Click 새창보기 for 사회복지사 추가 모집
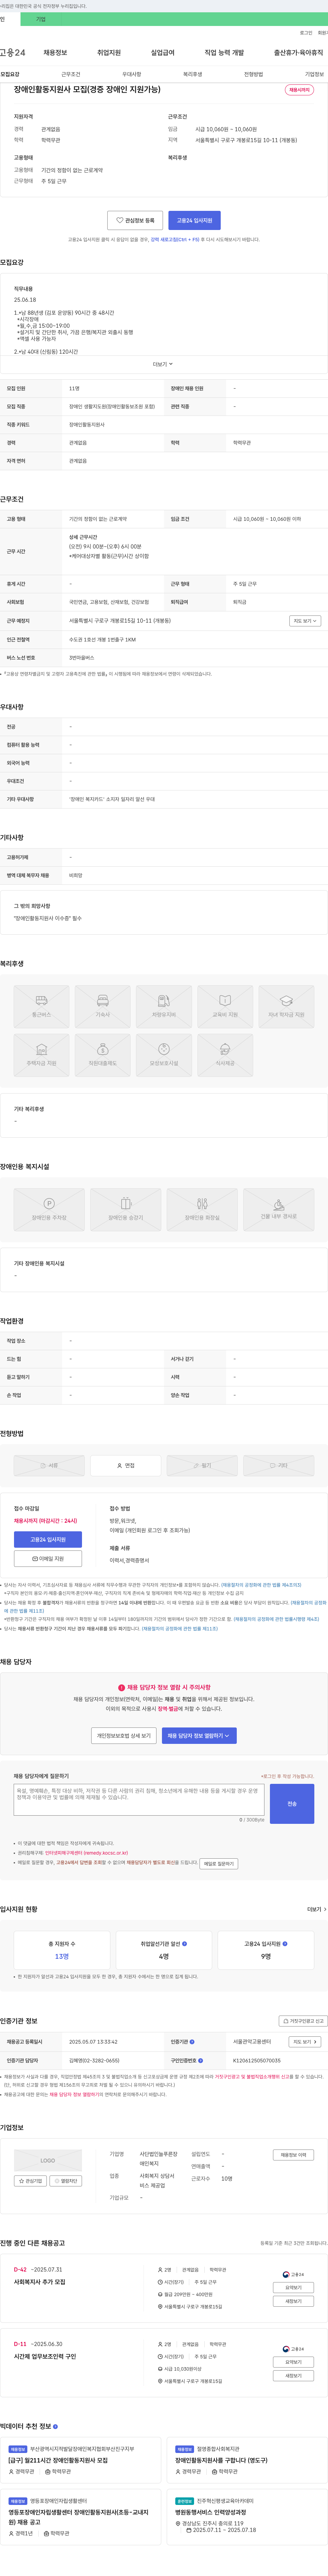 coord(293,2301)
